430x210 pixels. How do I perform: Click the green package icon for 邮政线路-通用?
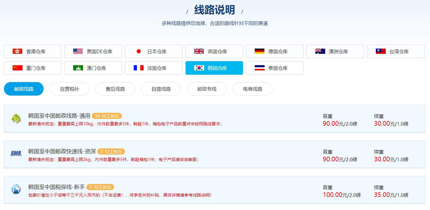coord(16,119)
